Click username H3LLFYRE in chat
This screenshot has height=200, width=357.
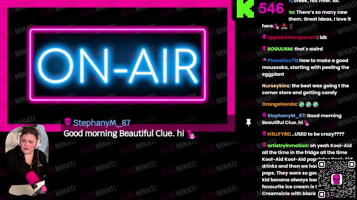(278, 134)
